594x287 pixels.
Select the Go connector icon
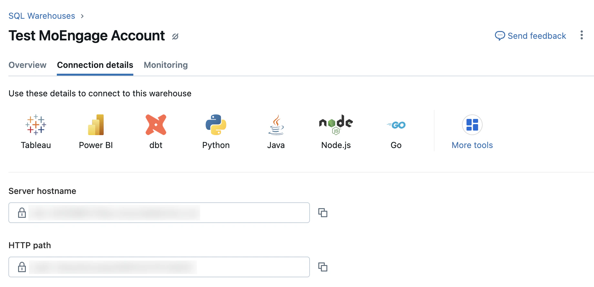tap(396, 125)
